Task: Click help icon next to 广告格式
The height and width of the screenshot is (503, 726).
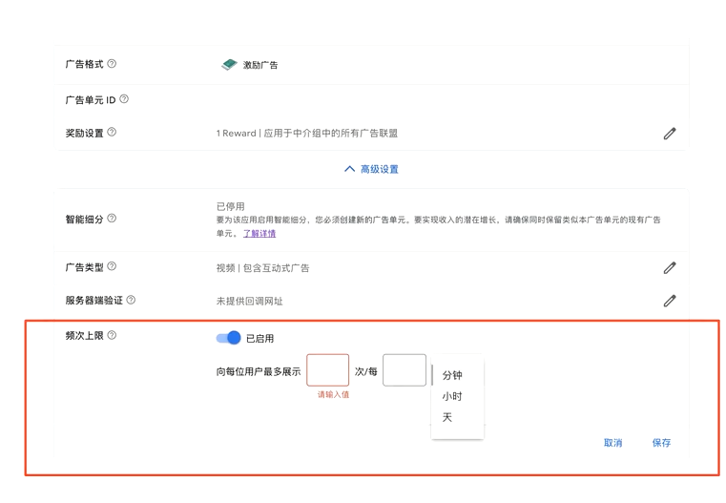Action: coord(112,64)
